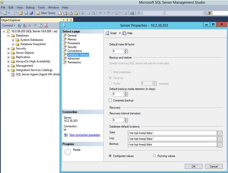Browse for the Backup default location
This screenshot has width=228, height=173.
220,144
